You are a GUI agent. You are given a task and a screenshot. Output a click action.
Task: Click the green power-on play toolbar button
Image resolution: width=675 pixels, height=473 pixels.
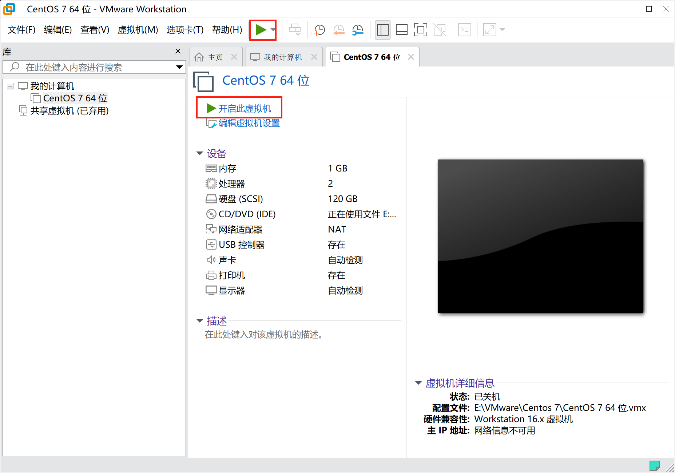[x=261, y=30]
